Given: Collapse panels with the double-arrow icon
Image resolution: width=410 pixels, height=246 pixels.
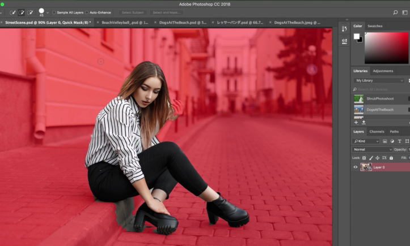Looking at the screenshot, I should [347, 20].
